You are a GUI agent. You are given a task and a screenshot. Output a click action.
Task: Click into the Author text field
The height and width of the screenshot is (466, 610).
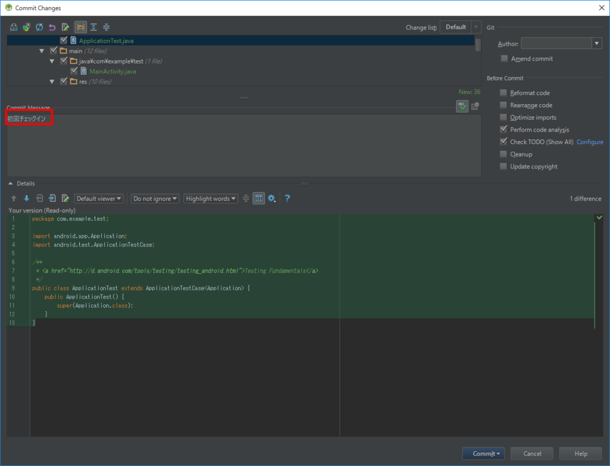556,43
